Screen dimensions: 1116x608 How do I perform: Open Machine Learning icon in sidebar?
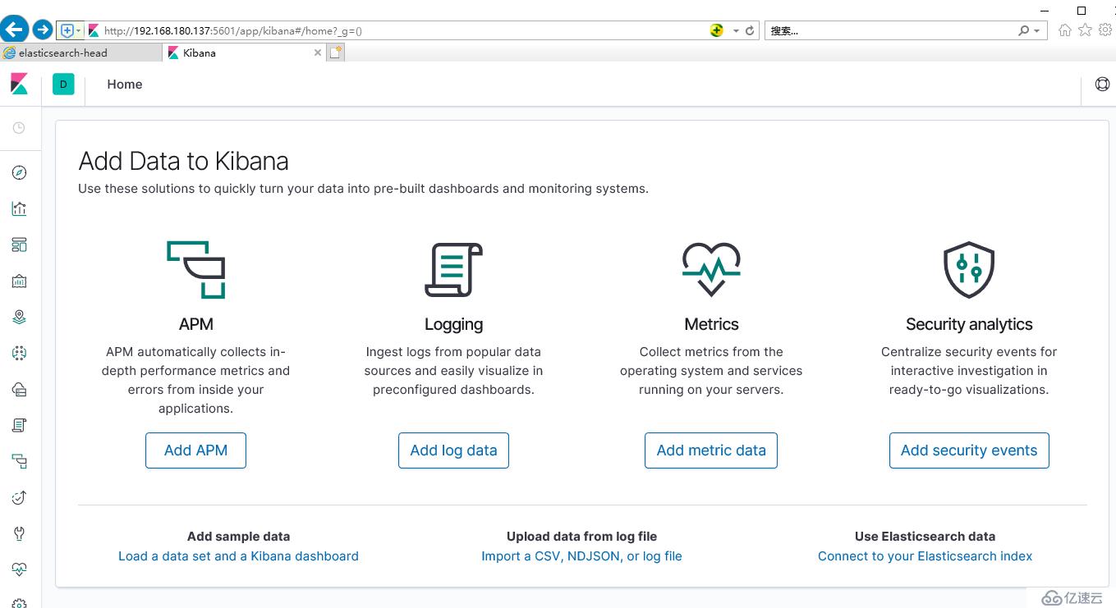click(19, 353)
